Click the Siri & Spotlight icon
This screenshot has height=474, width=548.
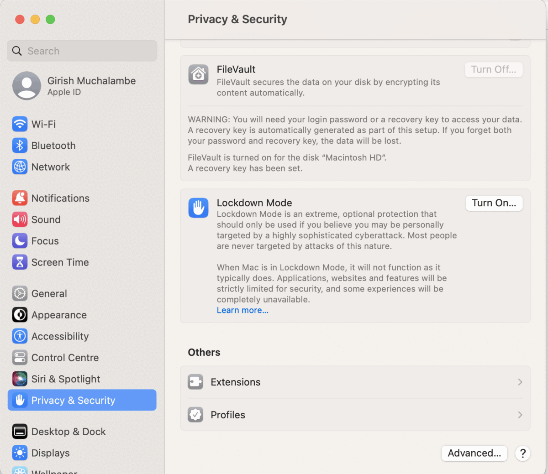point(20,379)
